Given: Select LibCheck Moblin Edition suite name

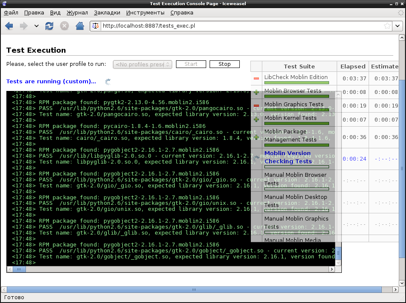Looking at the screenshot, I should click(x=296, y=77).
